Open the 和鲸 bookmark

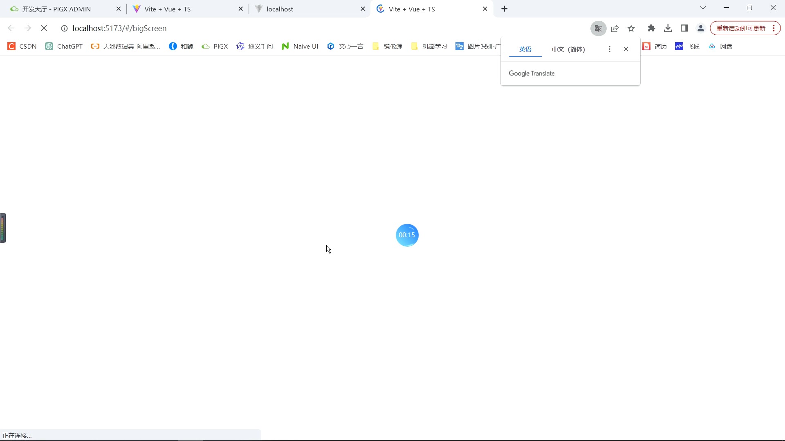pyautogui.click(x=181, y=46)
